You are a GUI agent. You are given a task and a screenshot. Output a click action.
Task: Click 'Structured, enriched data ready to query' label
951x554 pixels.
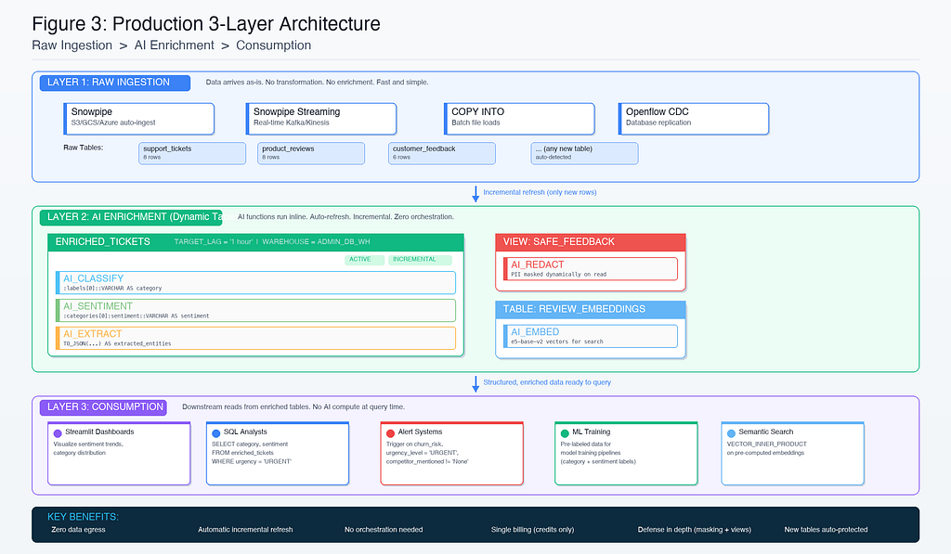point(547,382)
